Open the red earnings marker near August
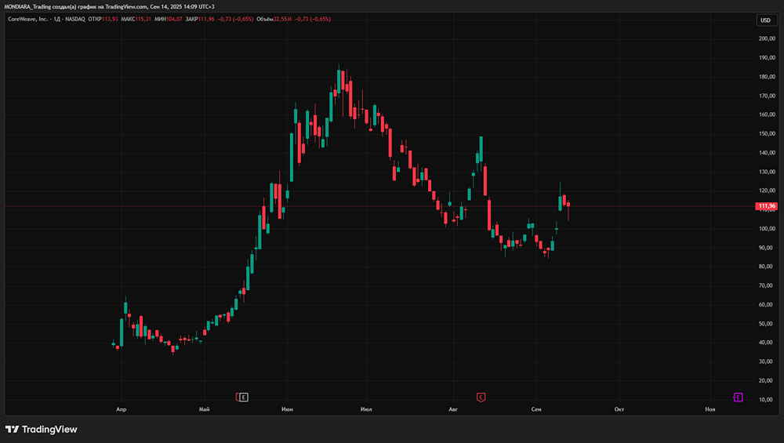Viewport: 784px width, 443px height. tap(481, 398)
